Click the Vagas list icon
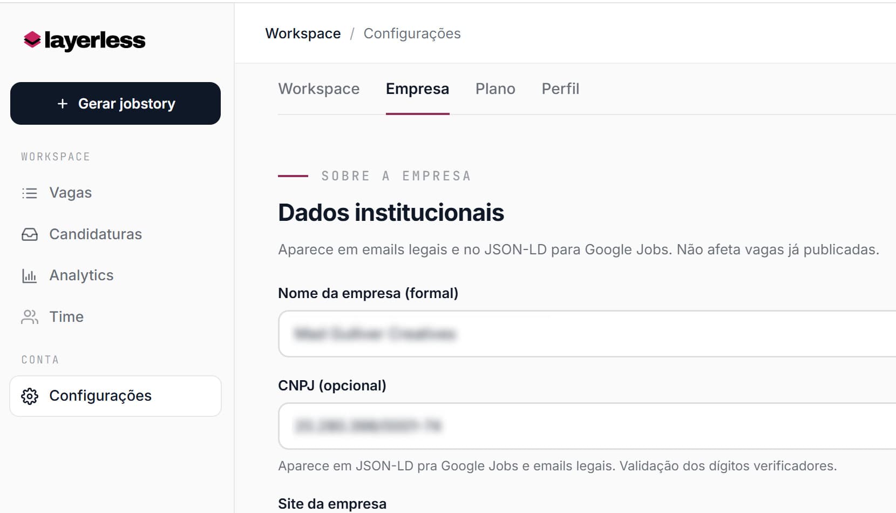The image size is (896, 513). point(30,193)
